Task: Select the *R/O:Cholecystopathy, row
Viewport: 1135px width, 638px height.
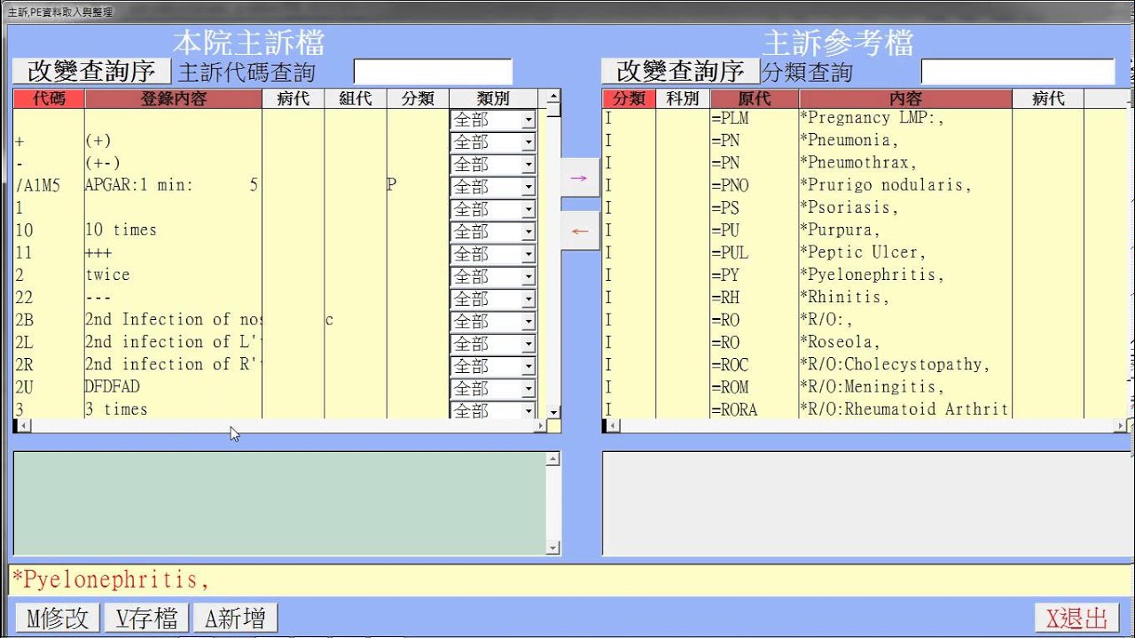Action: pos(865,364)
